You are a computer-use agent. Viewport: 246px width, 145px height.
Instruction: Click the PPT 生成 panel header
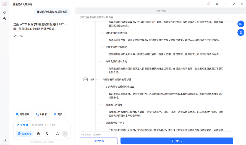161,11
